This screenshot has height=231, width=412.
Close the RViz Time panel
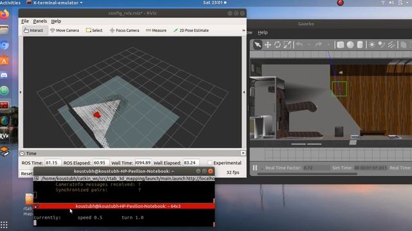pos(243,153)
